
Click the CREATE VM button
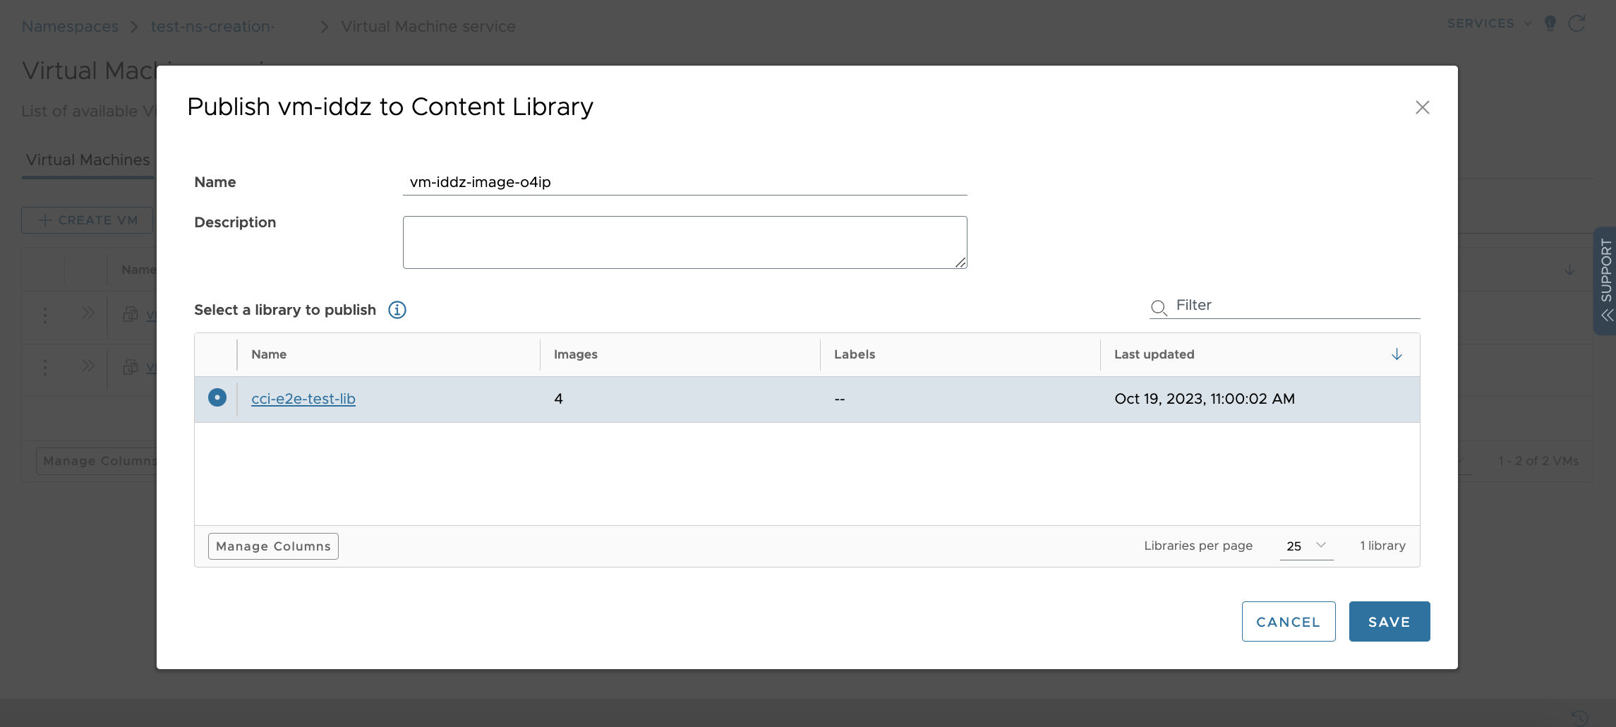point(88,220)
